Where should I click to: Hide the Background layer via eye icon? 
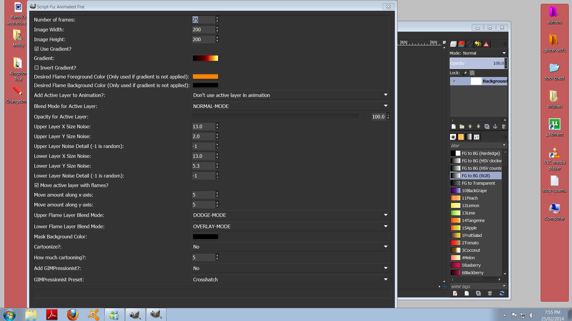(x=454, y=81)
